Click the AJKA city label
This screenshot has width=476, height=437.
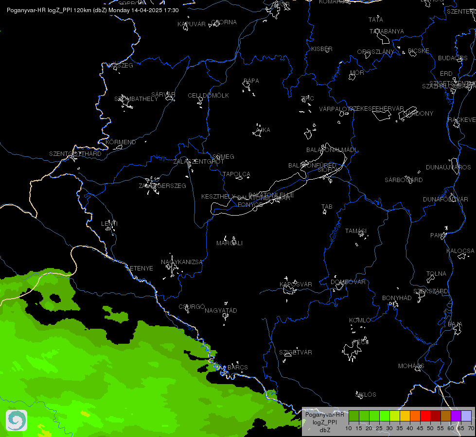(263, 130)
